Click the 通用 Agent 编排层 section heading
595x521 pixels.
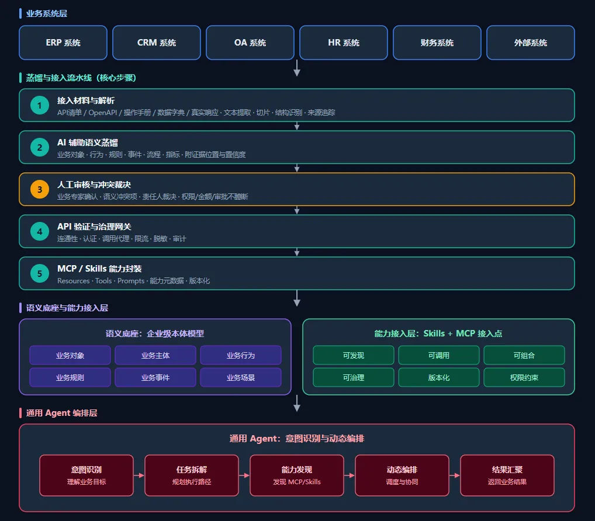point(61,413)
